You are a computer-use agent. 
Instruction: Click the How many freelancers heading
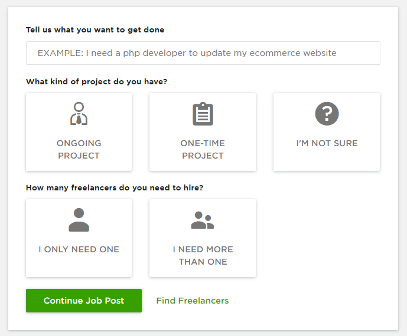coord(115,187)
